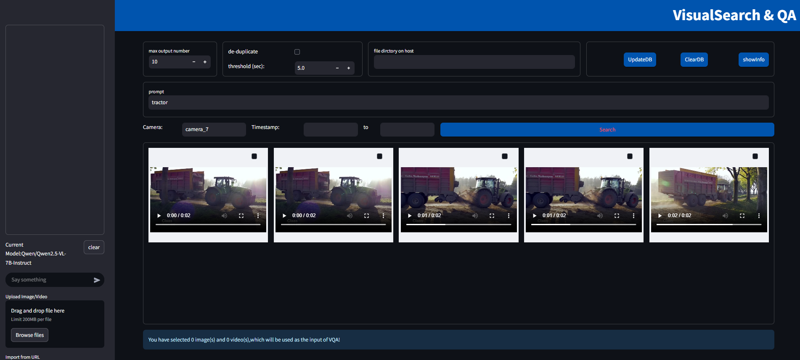Enable the de-duplicate checkbox
The width and height of the screenshot is (800, 360).
(x=297, y=52)
